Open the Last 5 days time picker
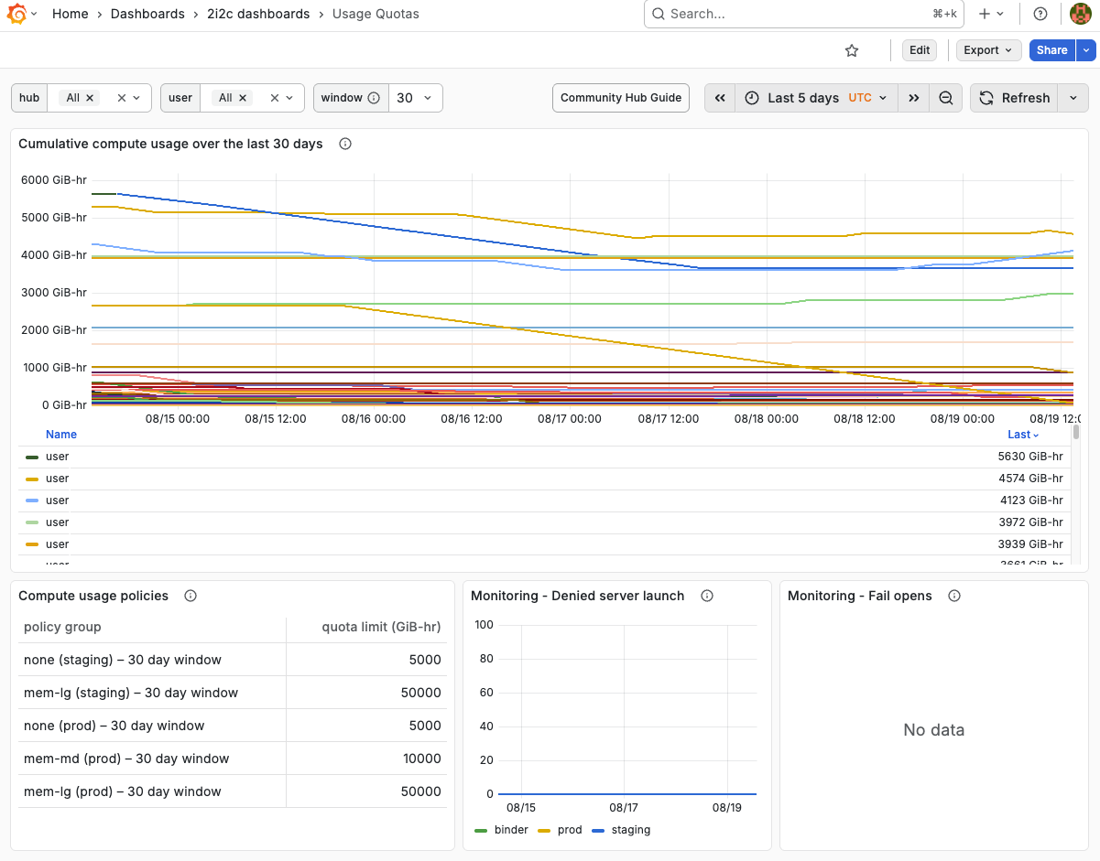This screenshot has height=861, width=1100. coord(816,98)
